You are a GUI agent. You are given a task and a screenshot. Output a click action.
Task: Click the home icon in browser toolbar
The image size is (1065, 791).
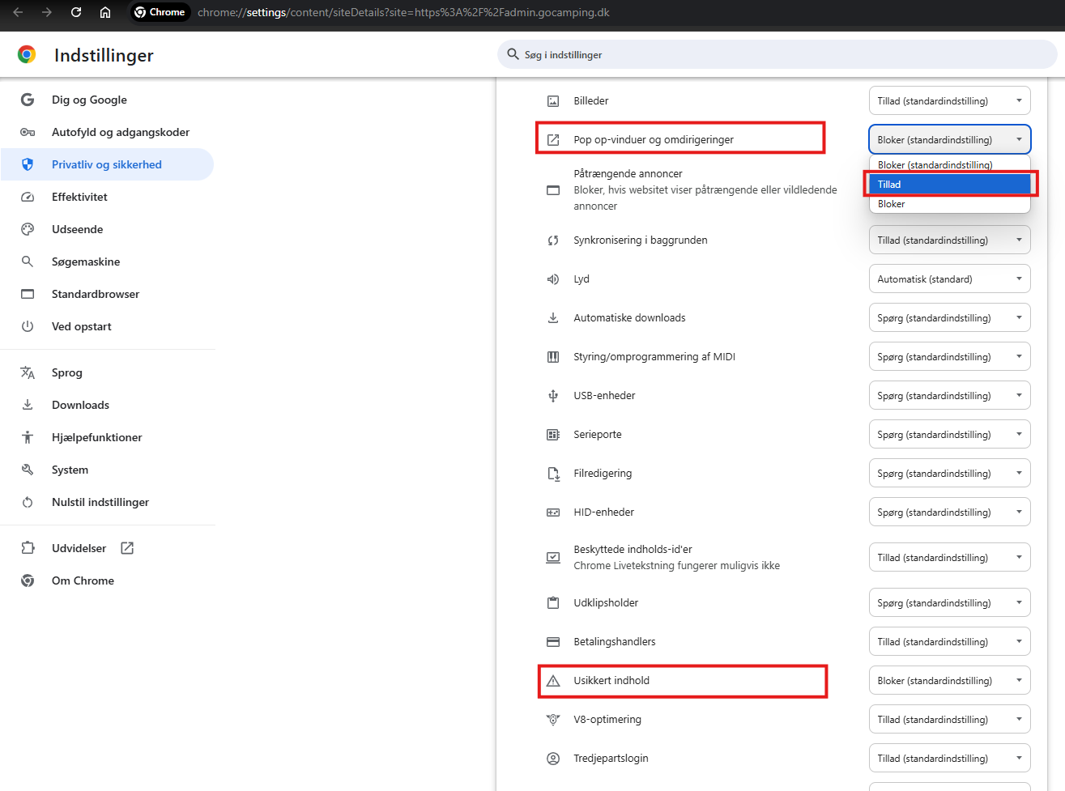(x=105, y=12)
